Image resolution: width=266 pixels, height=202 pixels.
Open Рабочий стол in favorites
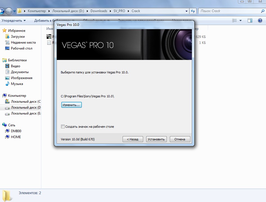coord(22,48)
